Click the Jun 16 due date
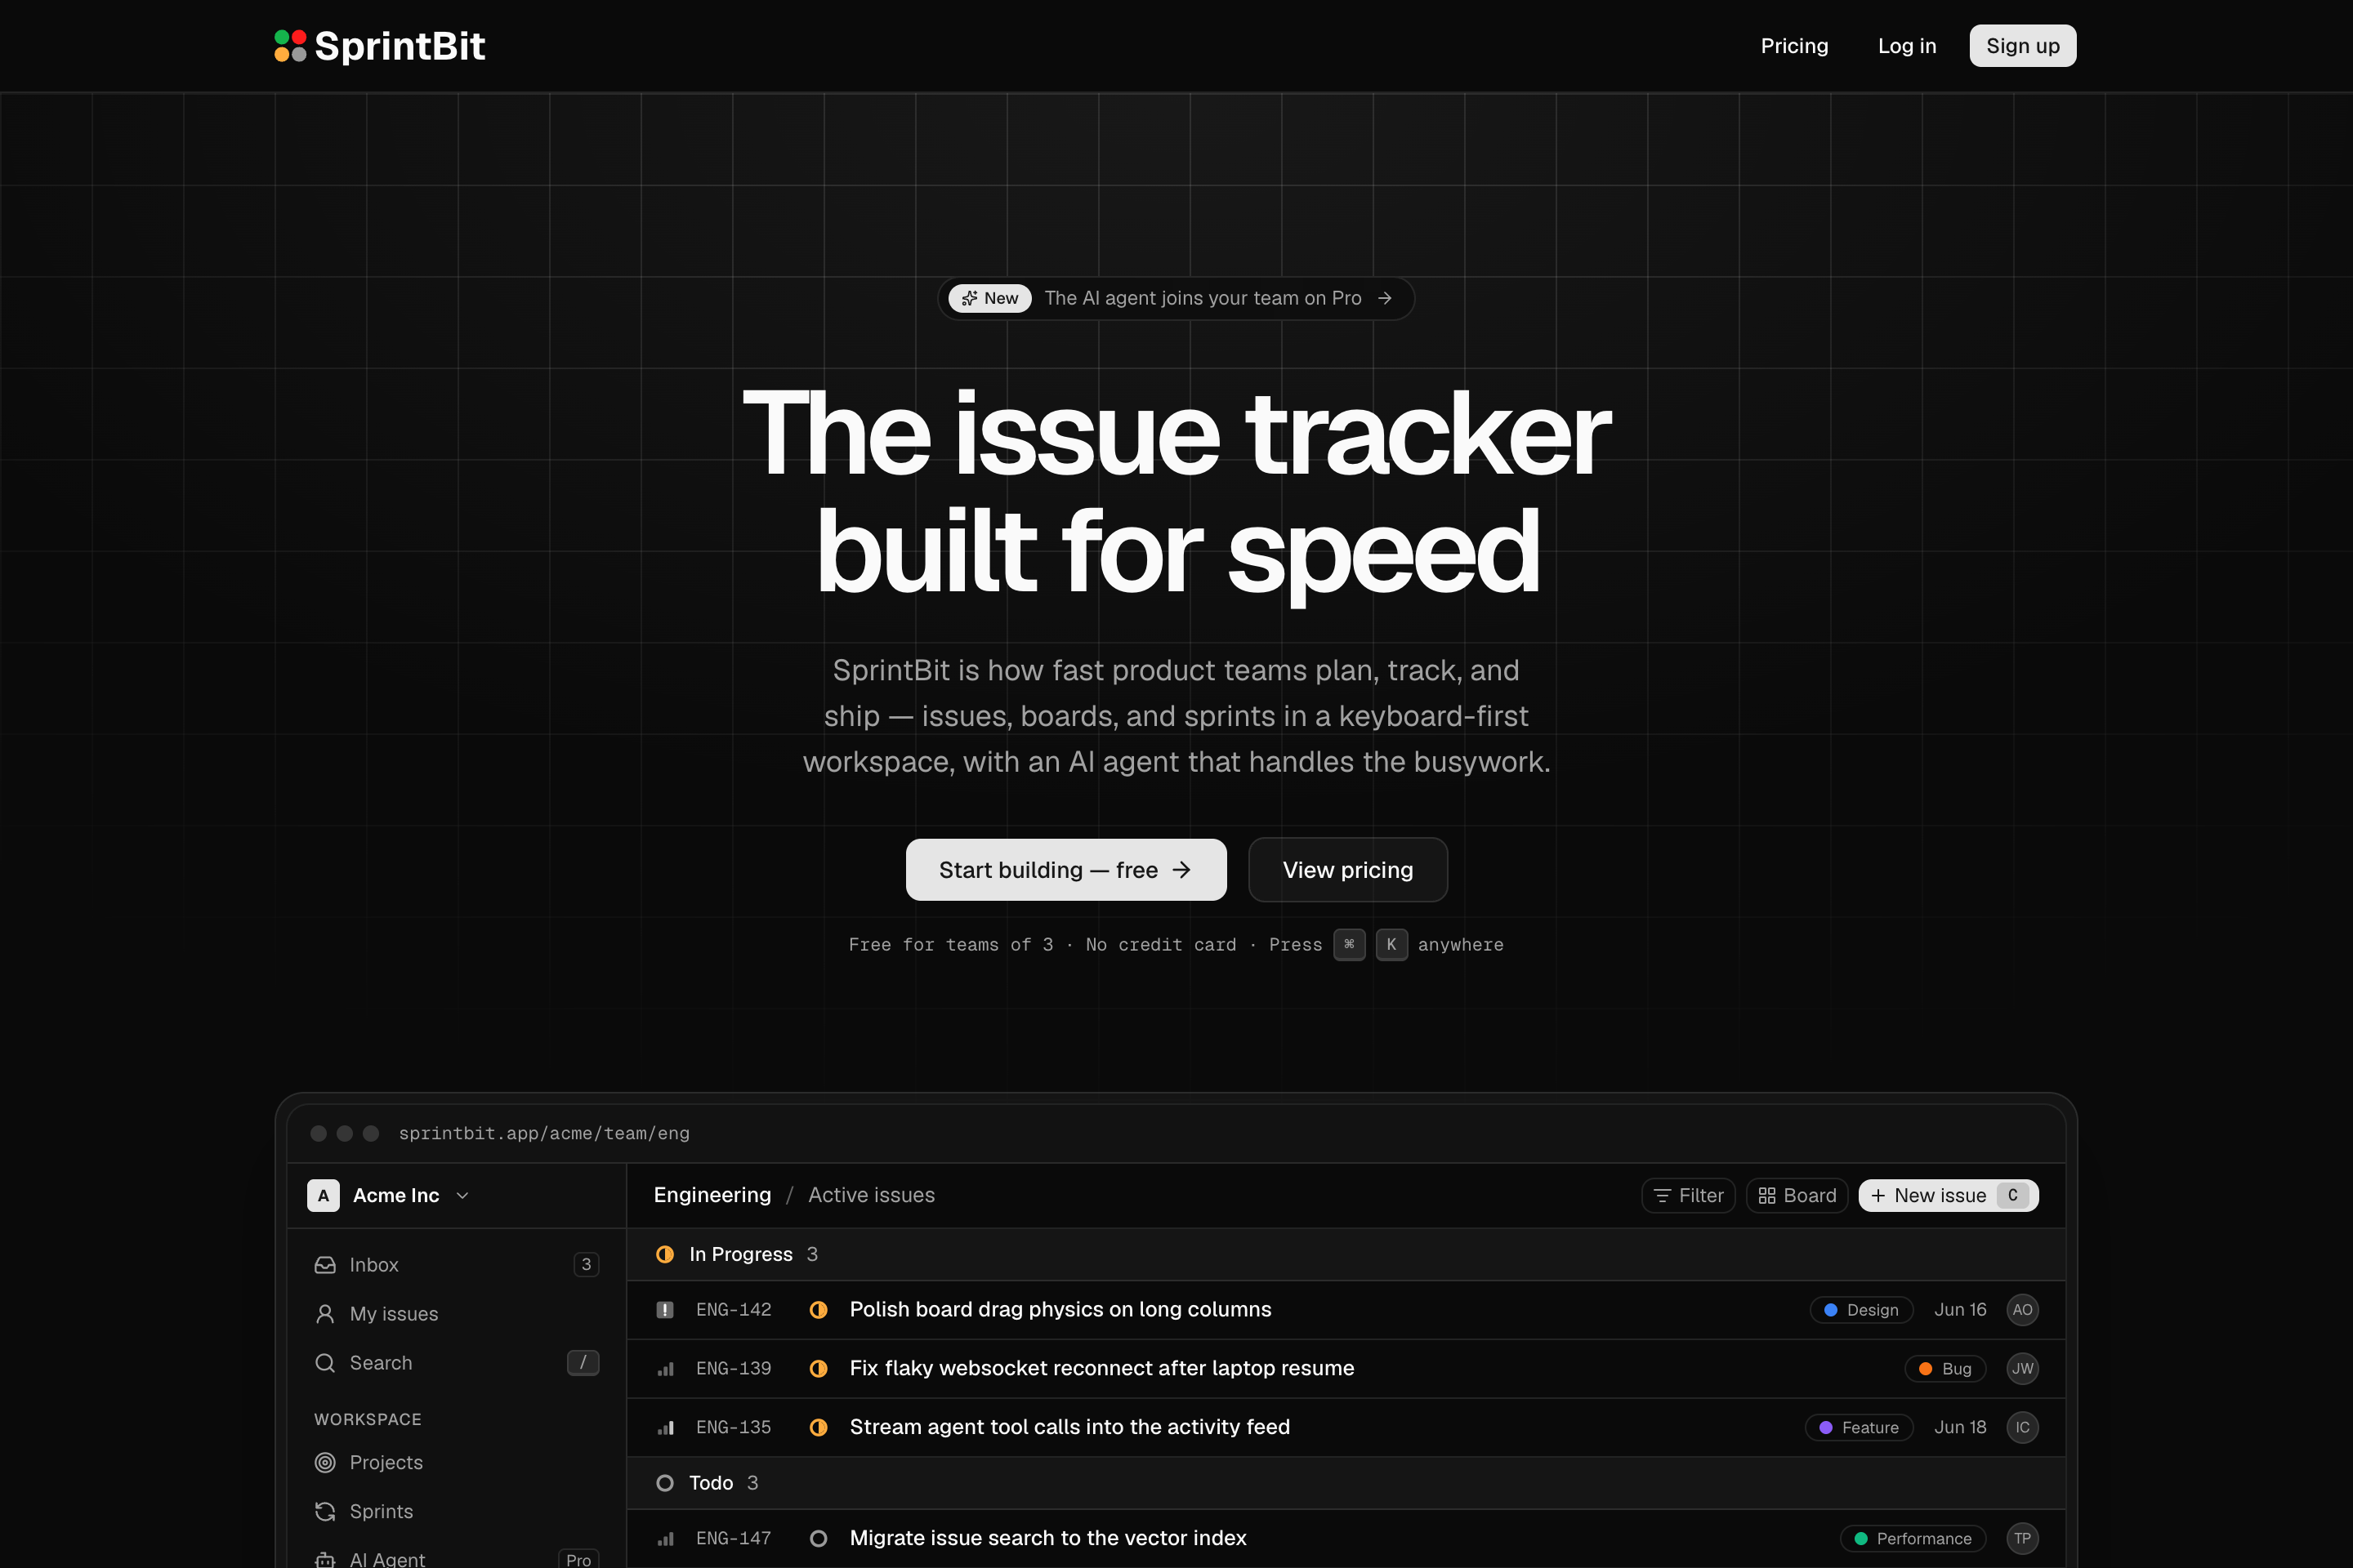Screen dimensions: 2353x1568 [x=1960, y=1310]
